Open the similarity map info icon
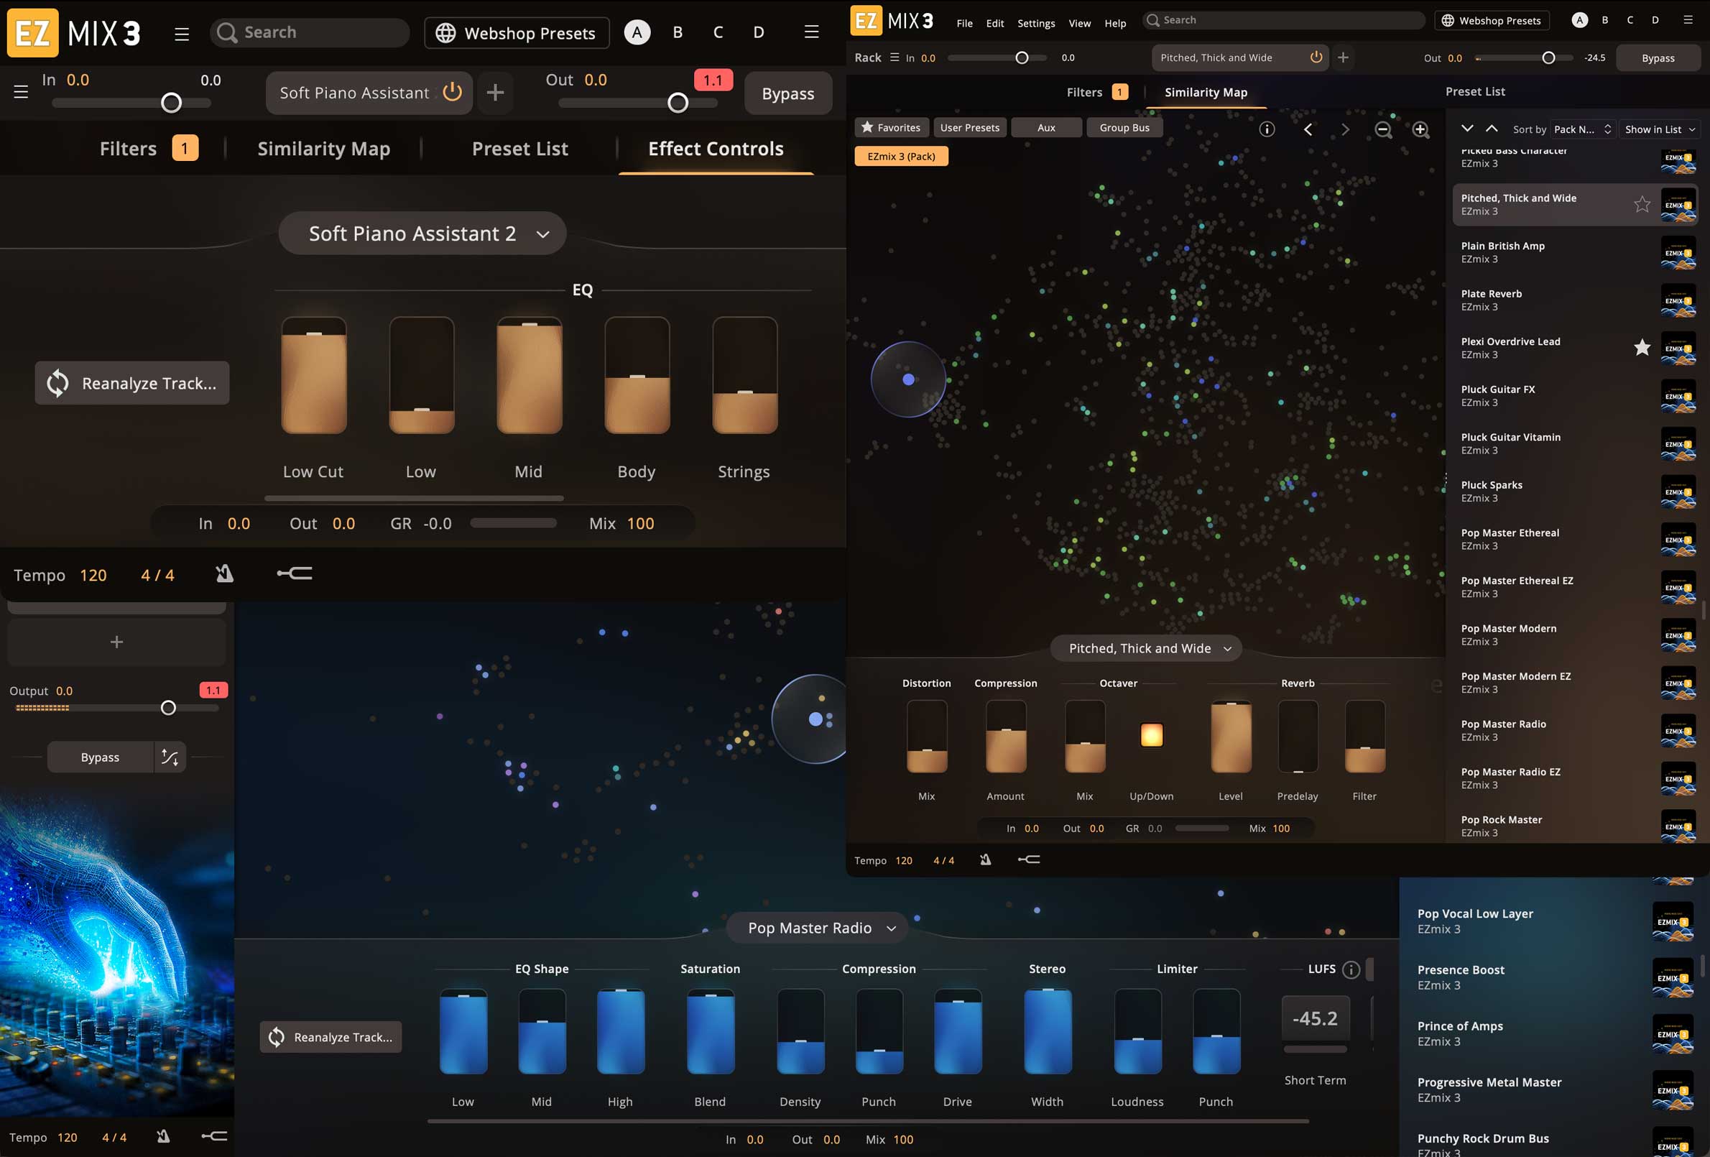The width and height of the screenshot is (1710, 1157). tap(1266, 129)
